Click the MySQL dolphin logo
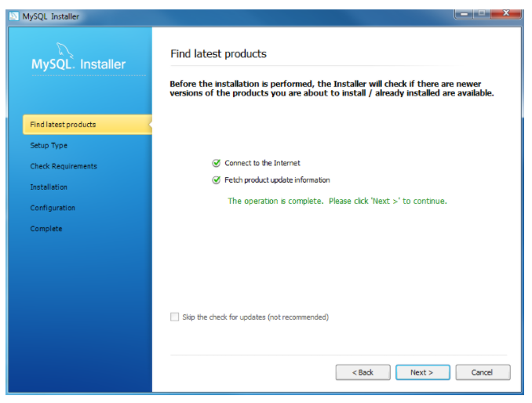This screenshot has height=403, width=532. pyautogui.click(x=64, y=50)
